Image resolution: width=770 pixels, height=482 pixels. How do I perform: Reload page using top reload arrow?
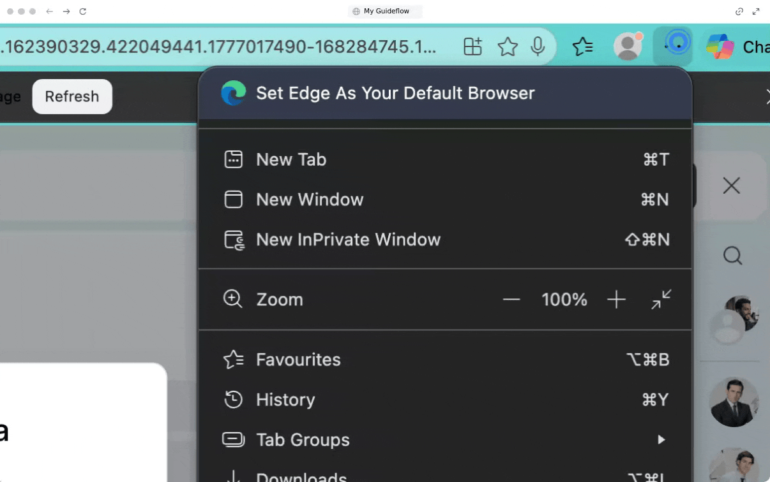pos(82,11)
